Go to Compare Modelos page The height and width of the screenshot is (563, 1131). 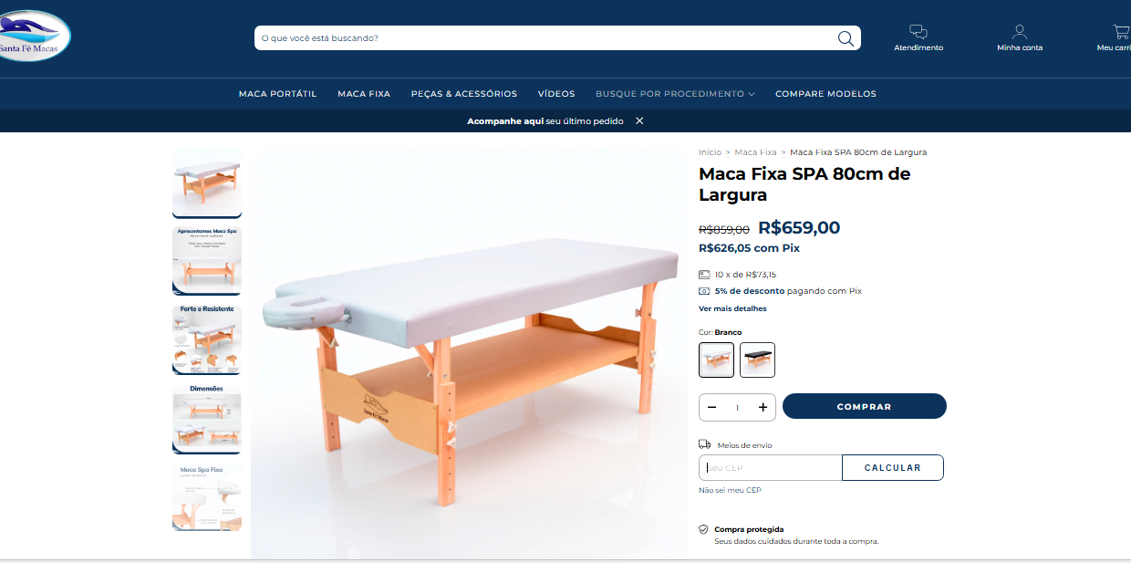point(825,94)
